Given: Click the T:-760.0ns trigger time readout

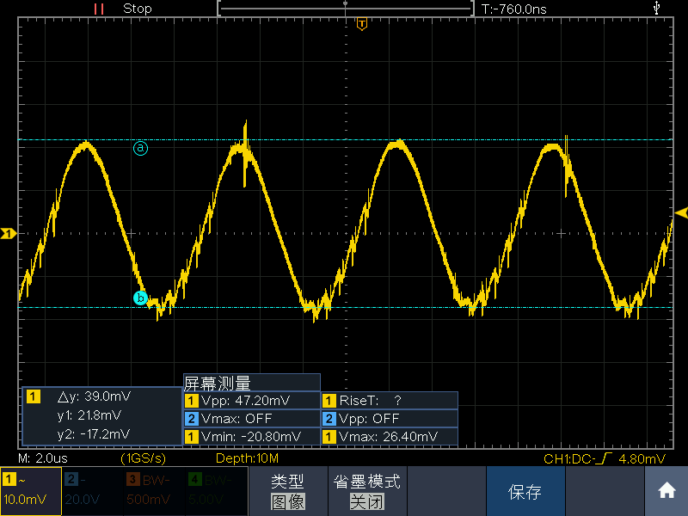Looking at the screenshot, I should pyautogui.click(x=513, y=9).
